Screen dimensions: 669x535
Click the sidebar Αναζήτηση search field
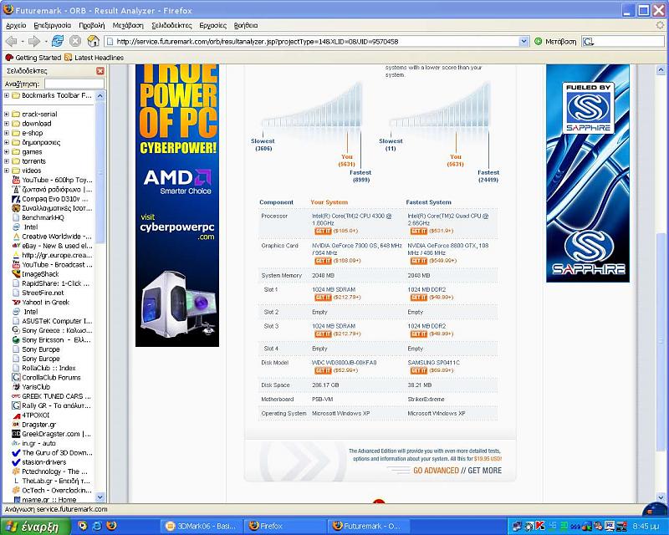74,84
